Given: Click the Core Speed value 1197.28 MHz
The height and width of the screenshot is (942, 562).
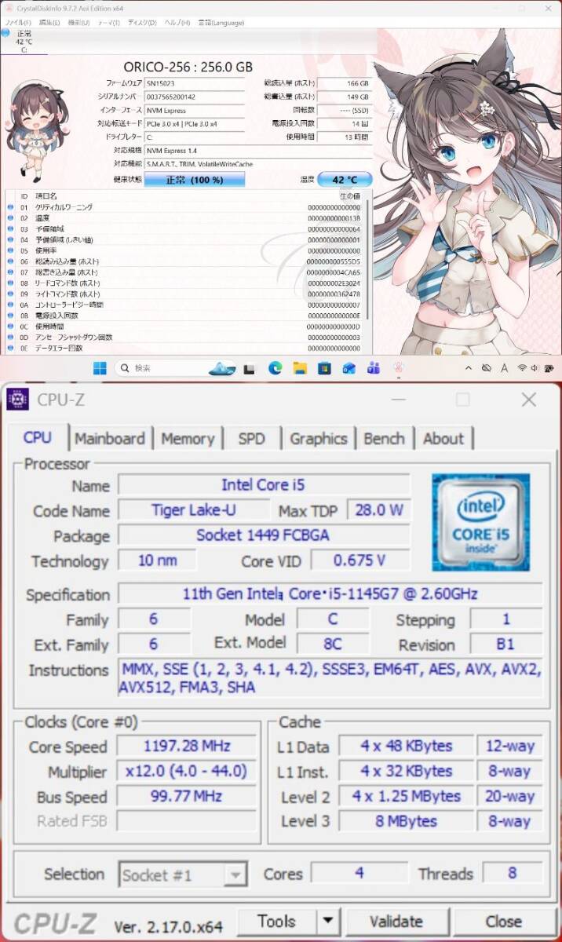Looking at the screenshot, I should 187,746.
